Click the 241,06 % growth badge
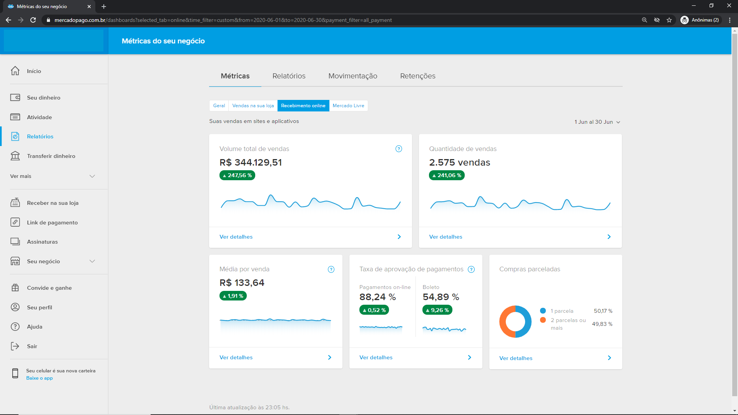The width and height of the screenshot is (738, 415). [447, 175]
